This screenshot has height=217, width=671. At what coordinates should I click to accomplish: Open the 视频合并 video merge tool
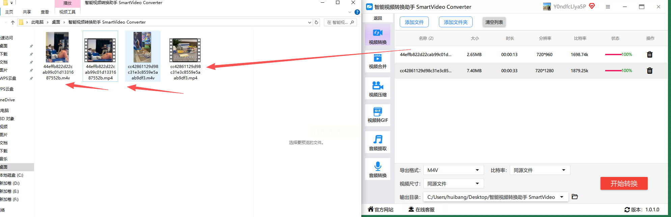(x=378, y=61)
